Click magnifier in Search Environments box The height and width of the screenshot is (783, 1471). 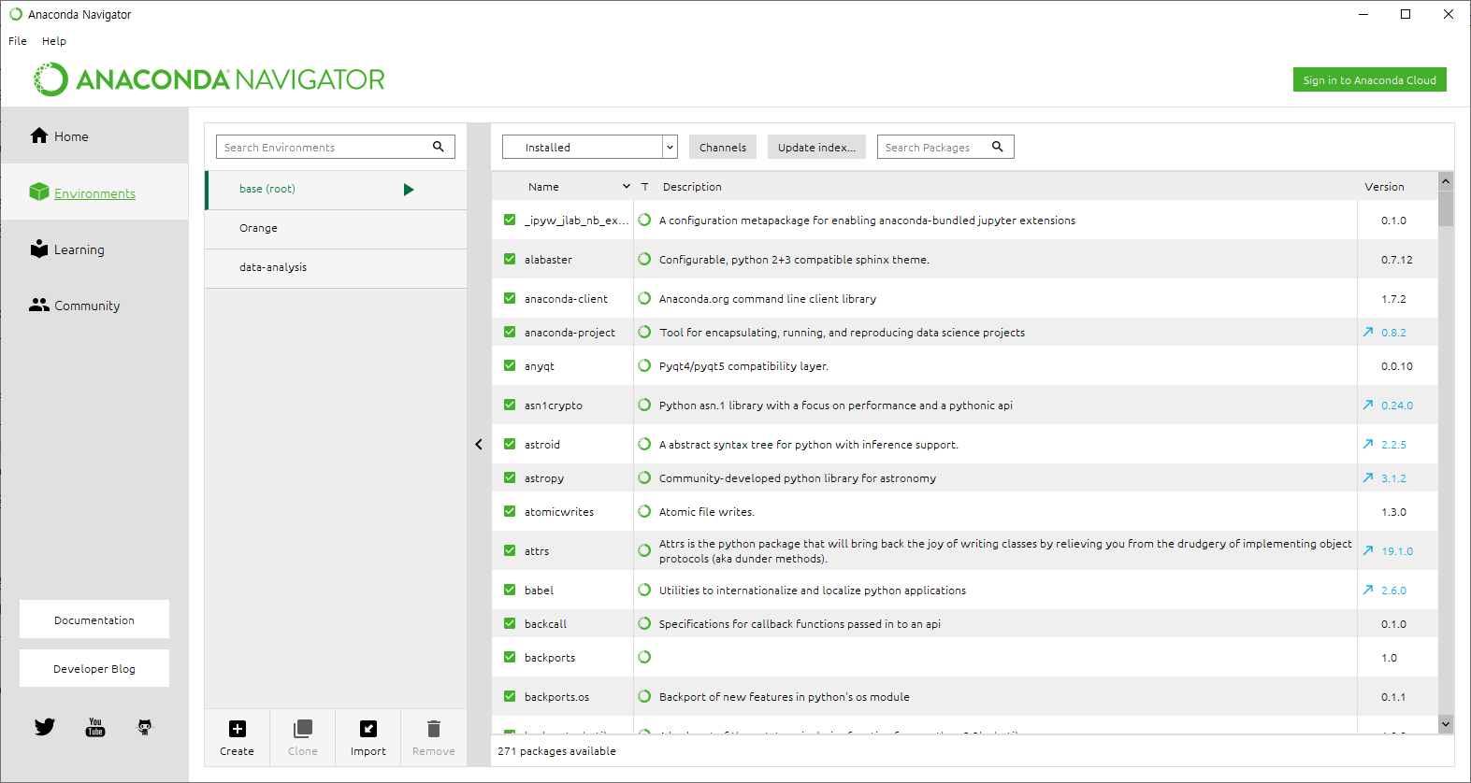439,147
